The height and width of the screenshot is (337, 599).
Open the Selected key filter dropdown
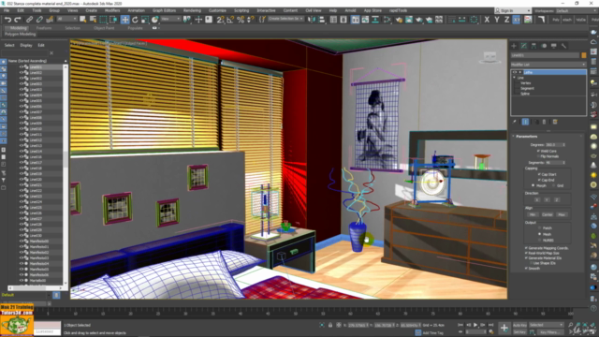[x=546, y=325]
